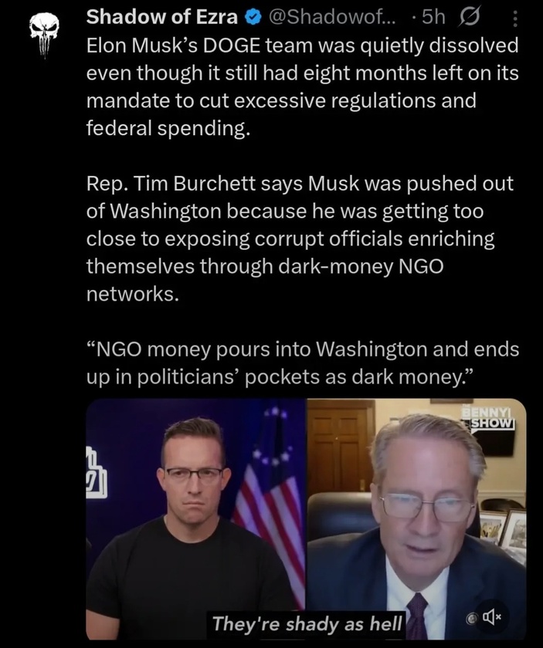Tap the video panel showing man in suit
Image resolution: width=543 pixels, height=648 pixels.
pos(416,519)
